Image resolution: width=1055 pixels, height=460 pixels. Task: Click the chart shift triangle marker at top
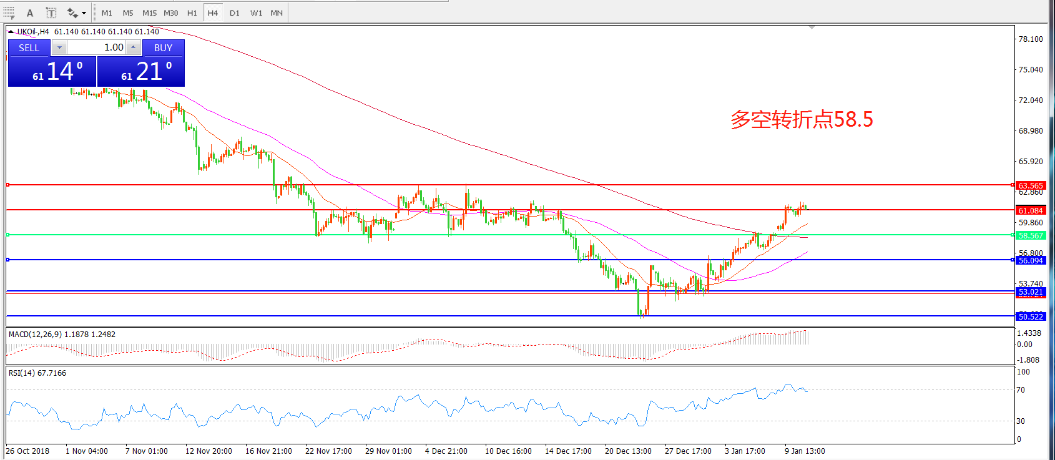point(811,27)
